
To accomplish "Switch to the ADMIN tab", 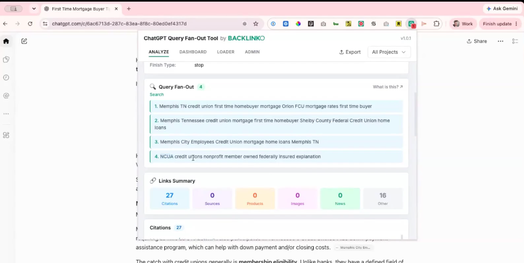I will coord(252,52).
